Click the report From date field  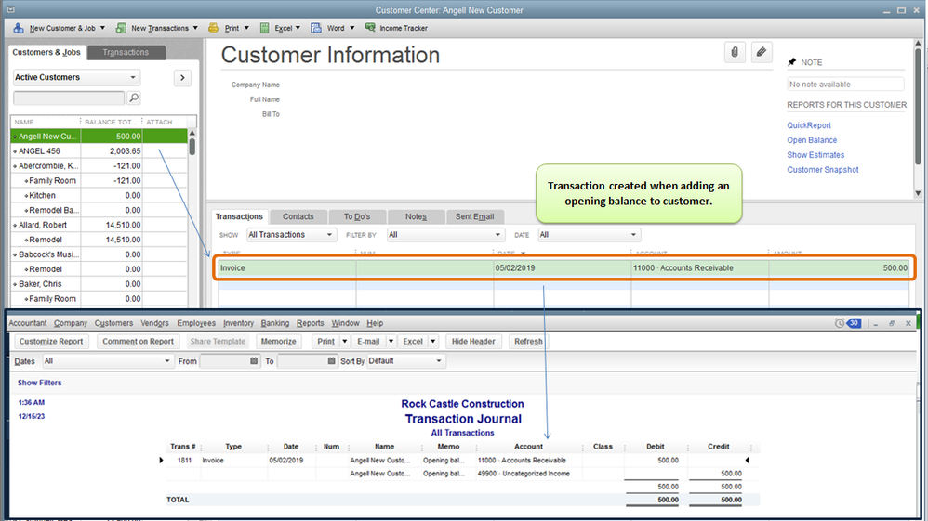(x=225, y=360)
